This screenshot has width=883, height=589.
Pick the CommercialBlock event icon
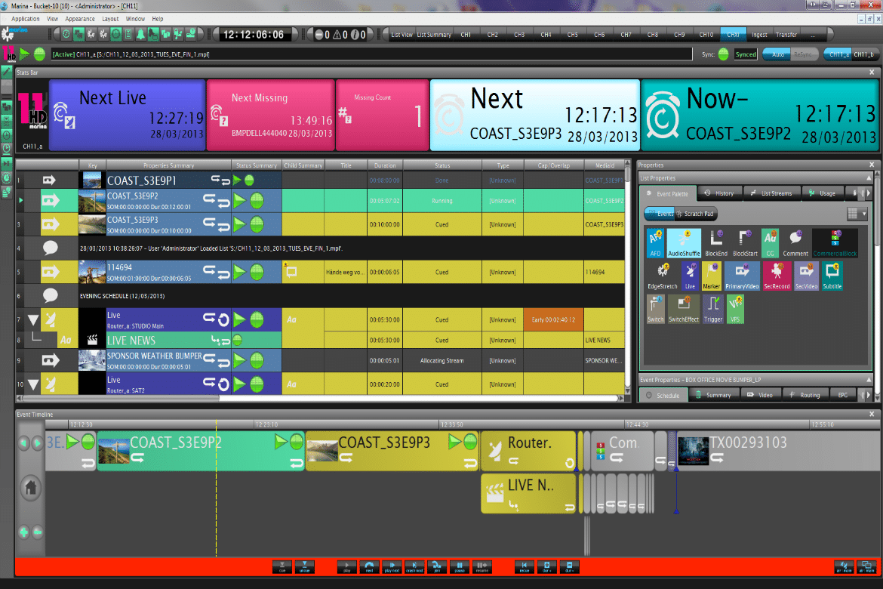pyautogui.click(x=834, y=243)
